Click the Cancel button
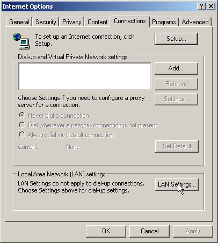 (149, 231)
